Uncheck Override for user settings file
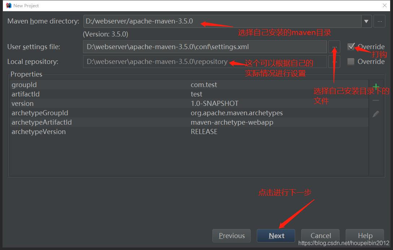Image resolution: width=393 pixels, height=250 pixels. (x=351, y=47)
